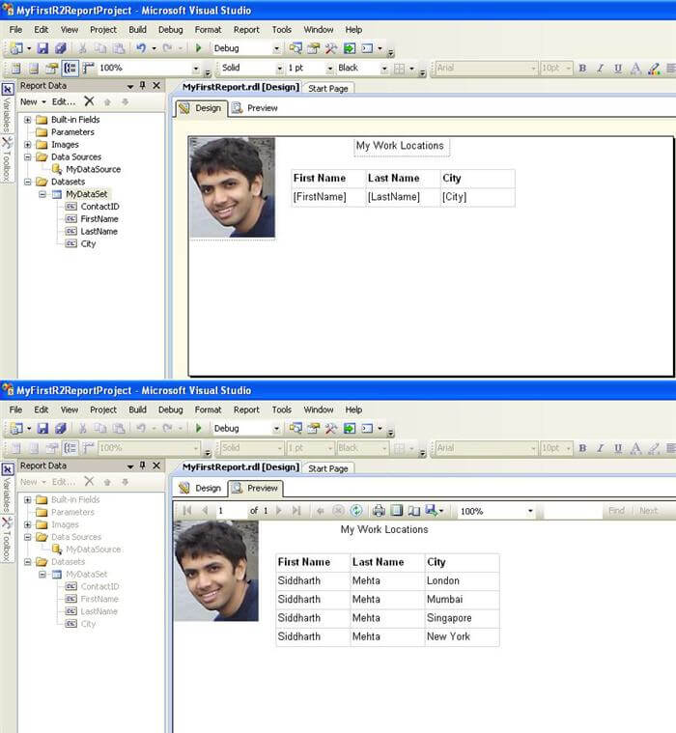The height and width of the screenshot is (733, 676).
Task: Click the font color A icon in top window
Action: point(635,69)
